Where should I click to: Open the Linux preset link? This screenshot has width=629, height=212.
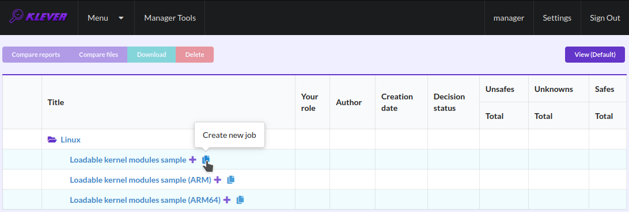pos(71,140)
